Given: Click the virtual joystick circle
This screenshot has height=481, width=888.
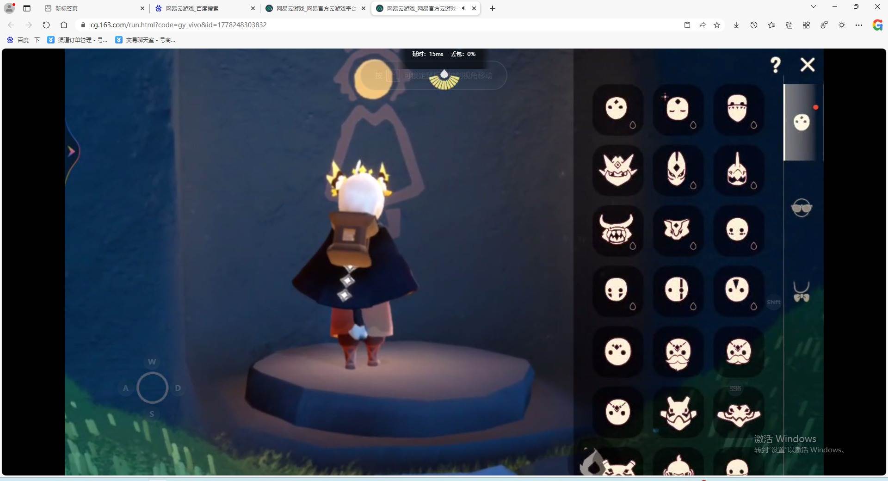Looking at the screenshot, I should tap(152, 388).
